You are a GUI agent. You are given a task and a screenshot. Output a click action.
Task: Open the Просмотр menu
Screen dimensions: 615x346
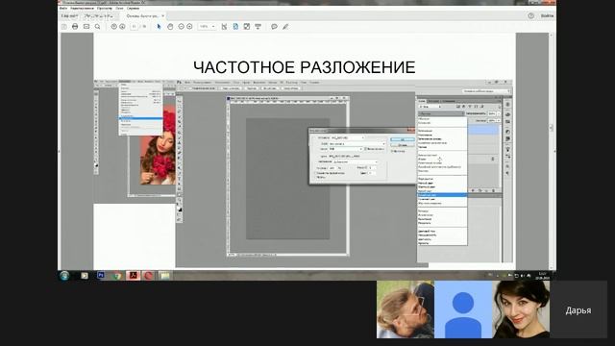[105, 8]
